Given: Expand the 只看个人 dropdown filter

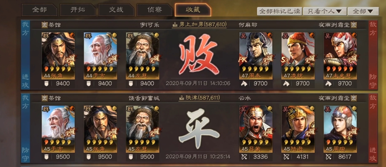Looking at the screenshot, I should click(x=325, y=11).
